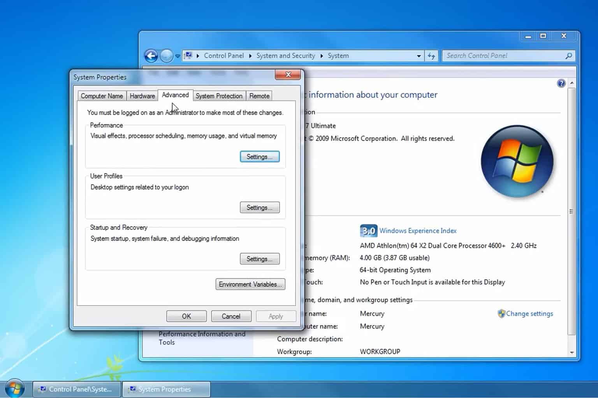The height and width of the screenshot is (398, 598).
Task: Click the '7 Ultimate' edition text
Action: tap(320, 126)
